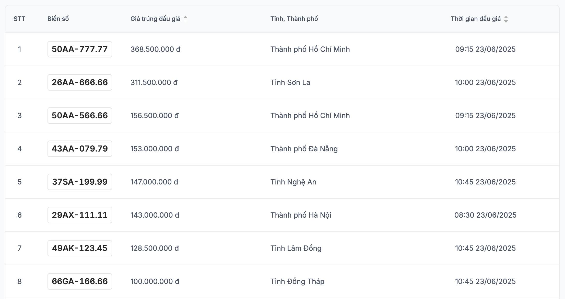Click the Giá trúng đấu giá column header
This screenshot has width=565, height=299.
[155, 19]
